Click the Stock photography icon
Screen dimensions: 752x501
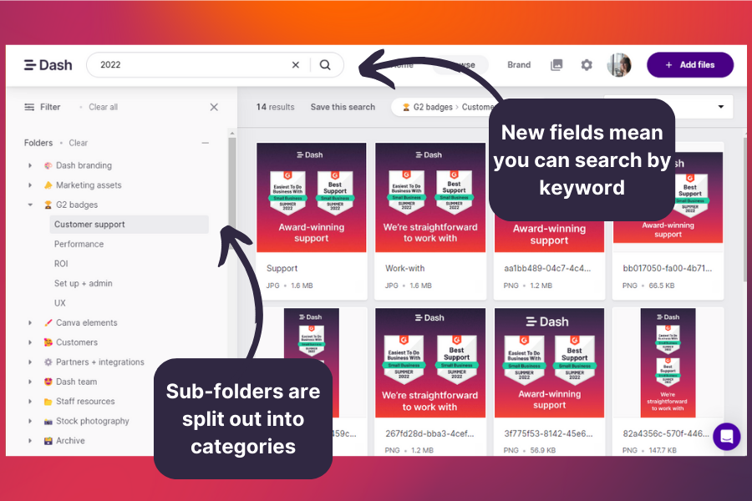point(48,421)
